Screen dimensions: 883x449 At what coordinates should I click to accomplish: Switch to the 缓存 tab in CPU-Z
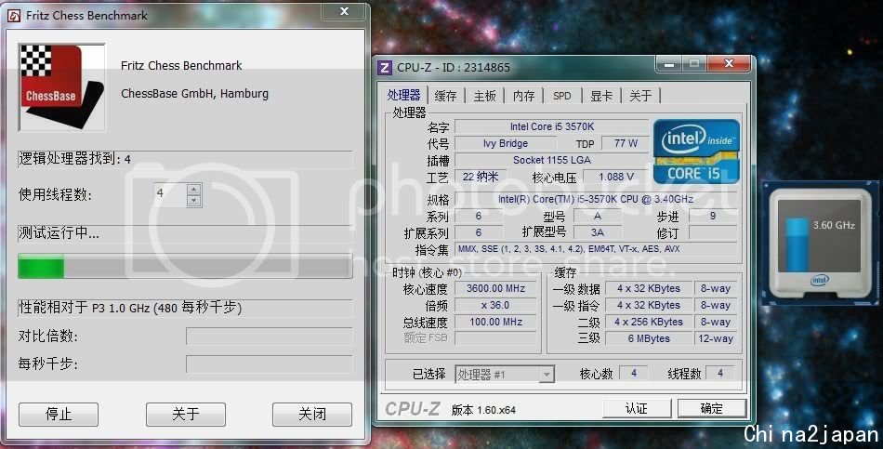coord(446,96)
